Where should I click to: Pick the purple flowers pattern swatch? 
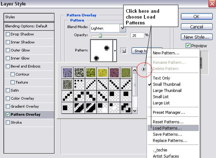pos(114,73)
